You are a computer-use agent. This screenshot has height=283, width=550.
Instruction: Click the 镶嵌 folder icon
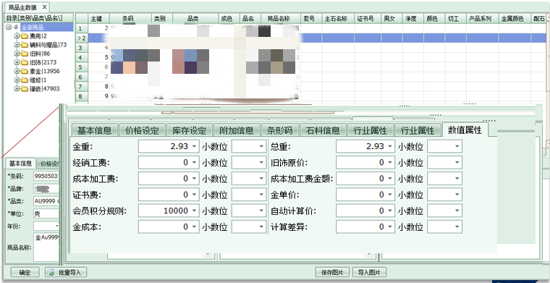click(24, 88)
